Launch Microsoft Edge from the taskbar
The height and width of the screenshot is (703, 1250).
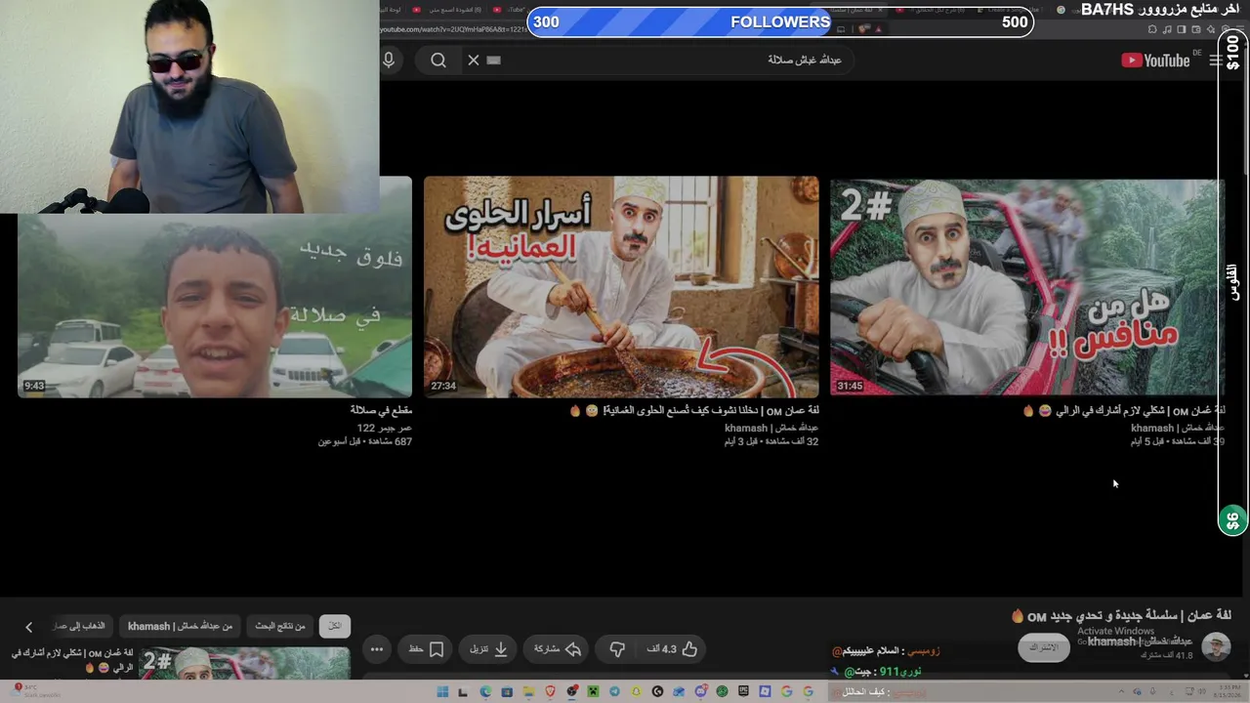coord(485,692)
